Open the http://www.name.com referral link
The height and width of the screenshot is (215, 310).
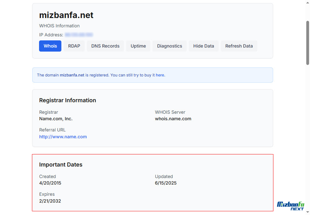pyautogui.click(x=63, y=137)
